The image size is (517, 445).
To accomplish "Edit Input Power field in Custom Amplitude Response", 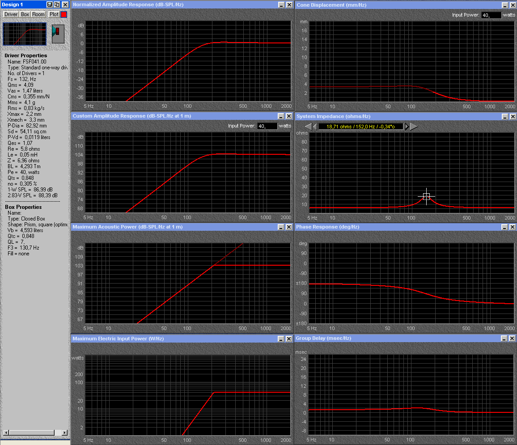I will [267, 126].
